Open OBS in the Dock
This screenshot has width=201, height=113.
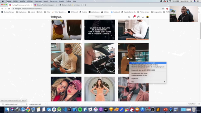pyautogui.click(x=153, y=110)
